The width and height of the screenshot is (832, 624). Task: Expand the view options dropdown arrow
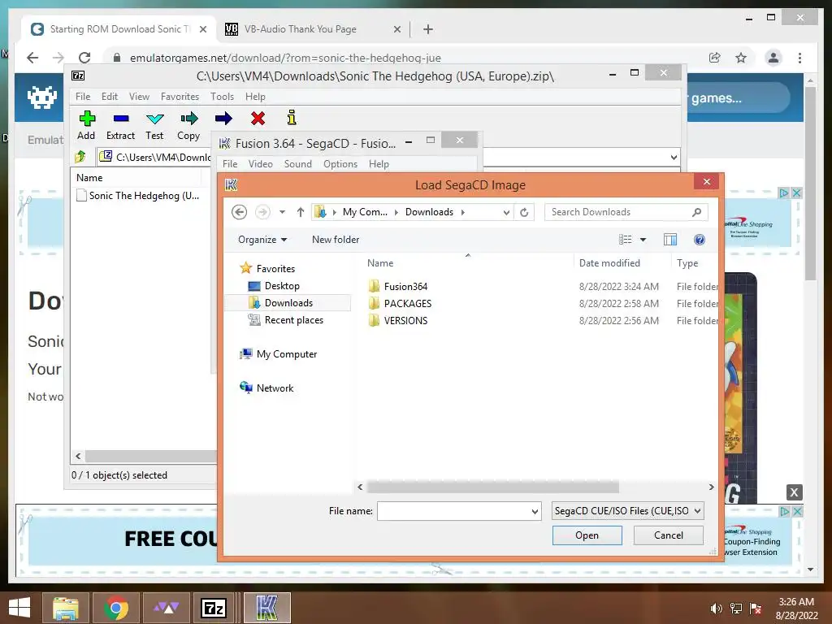[x=643, y=240]
